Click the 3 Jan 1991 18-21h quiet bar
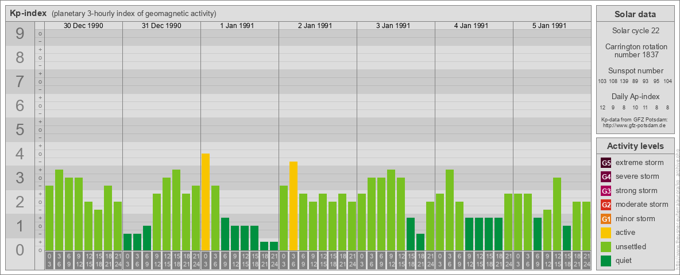This screenshot has width=680, height=275. [420, 242]
